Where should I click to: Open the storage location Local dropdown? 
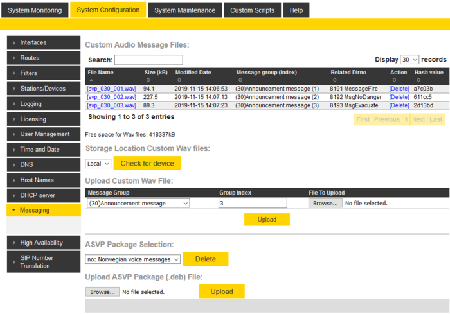(98, 164)
